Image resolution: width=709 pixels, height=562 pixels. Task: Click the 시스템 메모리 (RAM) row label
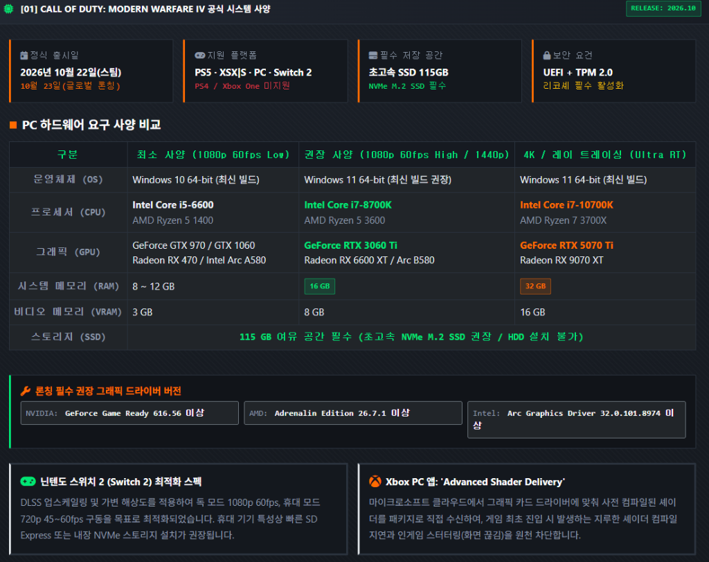click(x=68, y=286)
